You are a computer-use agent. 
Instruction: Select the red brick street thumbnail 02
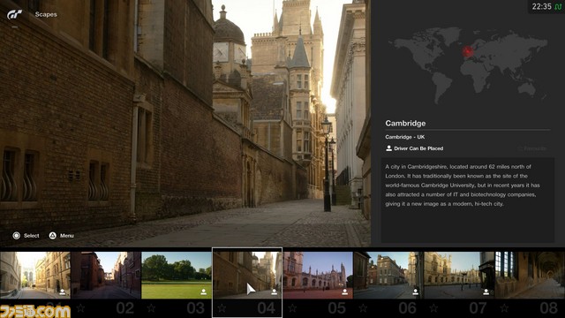point(106,275)
